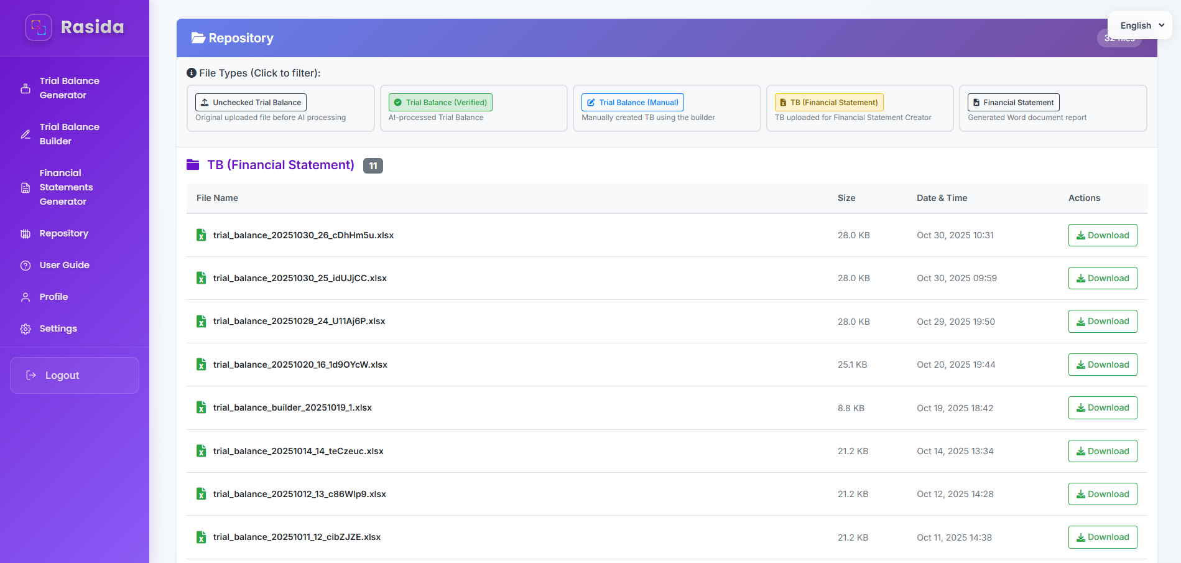Click the Excel icon for trial_balance_builder_20251019_1.xlsx
The width and height of the screenshot is (1181, 563).
coord(200,407)
